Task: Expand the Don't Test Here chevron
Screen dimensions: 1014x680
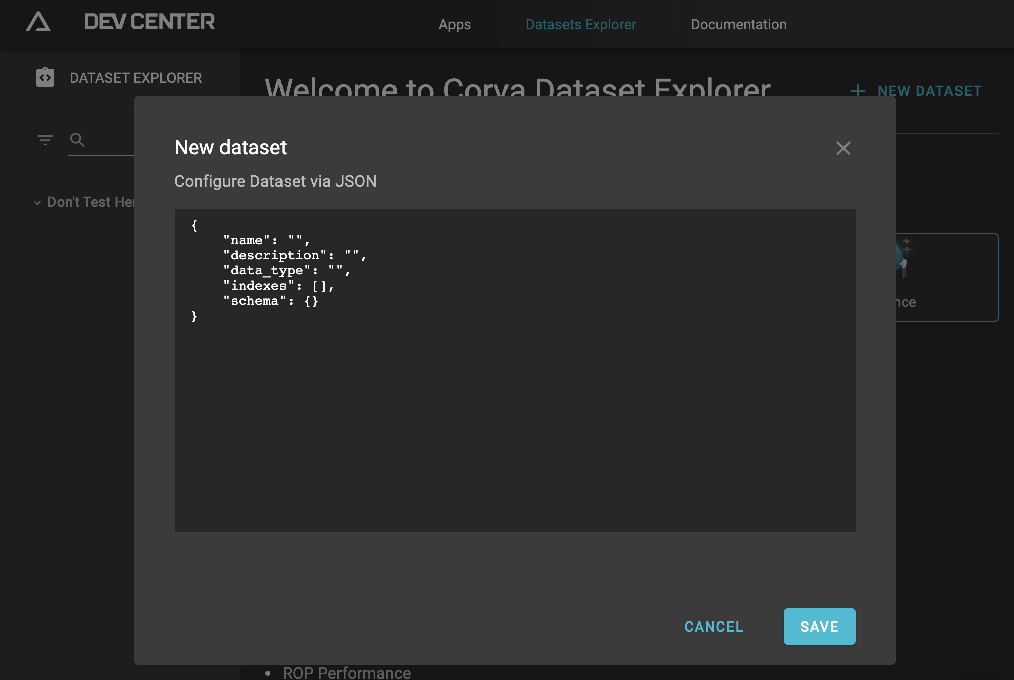Action: (x=37, y=203)
